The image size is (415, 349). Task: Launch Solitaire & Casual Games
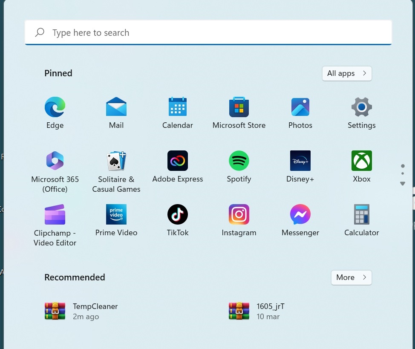click(116, 171)
